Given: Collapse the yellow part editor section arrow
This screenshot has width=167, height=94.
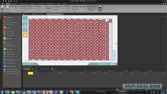Looking at the screenshot, I should (x=20, y=39).
